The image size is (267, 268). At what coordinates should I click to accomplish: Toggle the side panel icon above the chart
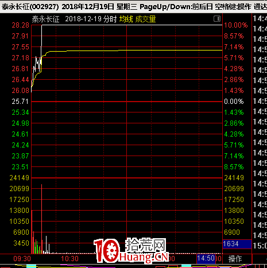click(217, 19)
